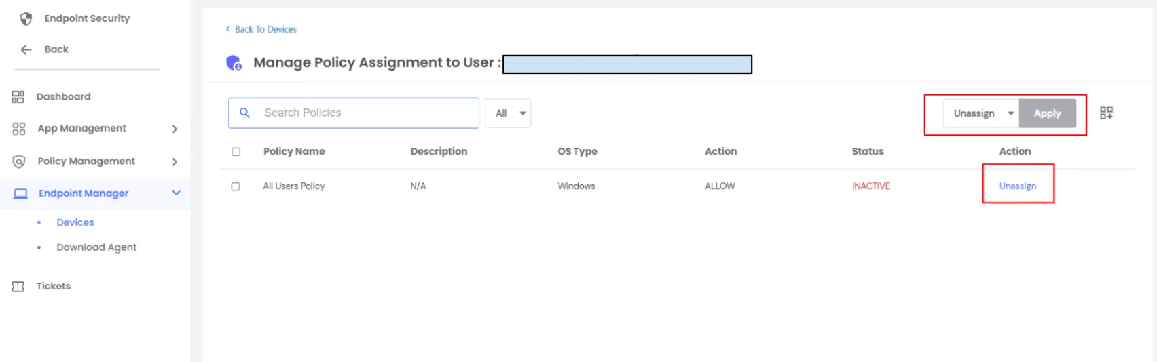The height and width of the screenshot is (362, 1157).
Task: Click the N/A description cell
Action: click(418, 186)
